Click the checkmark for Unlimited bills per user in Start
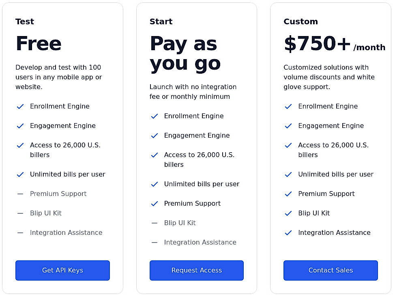This screenshot has height=298, width=395. click(x=155, y=184)
